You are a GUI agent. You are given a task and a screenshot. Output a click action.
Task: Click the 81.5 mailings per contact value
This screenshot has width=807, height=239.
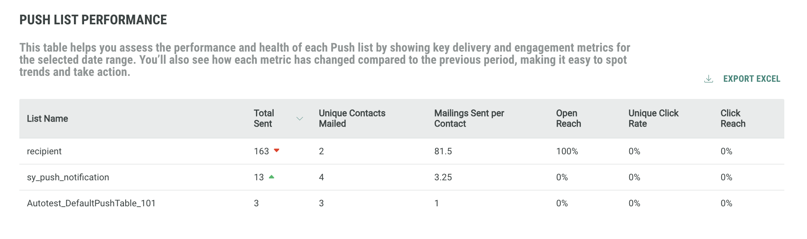click(443, 151)
